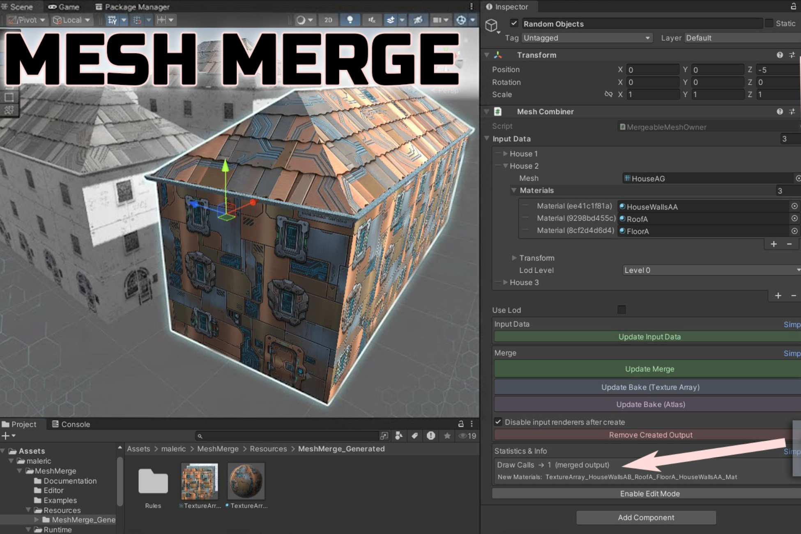The width and height of the screenshot is (801, 534).
Task: Select the Scene tab
Action: click(17, 7)
